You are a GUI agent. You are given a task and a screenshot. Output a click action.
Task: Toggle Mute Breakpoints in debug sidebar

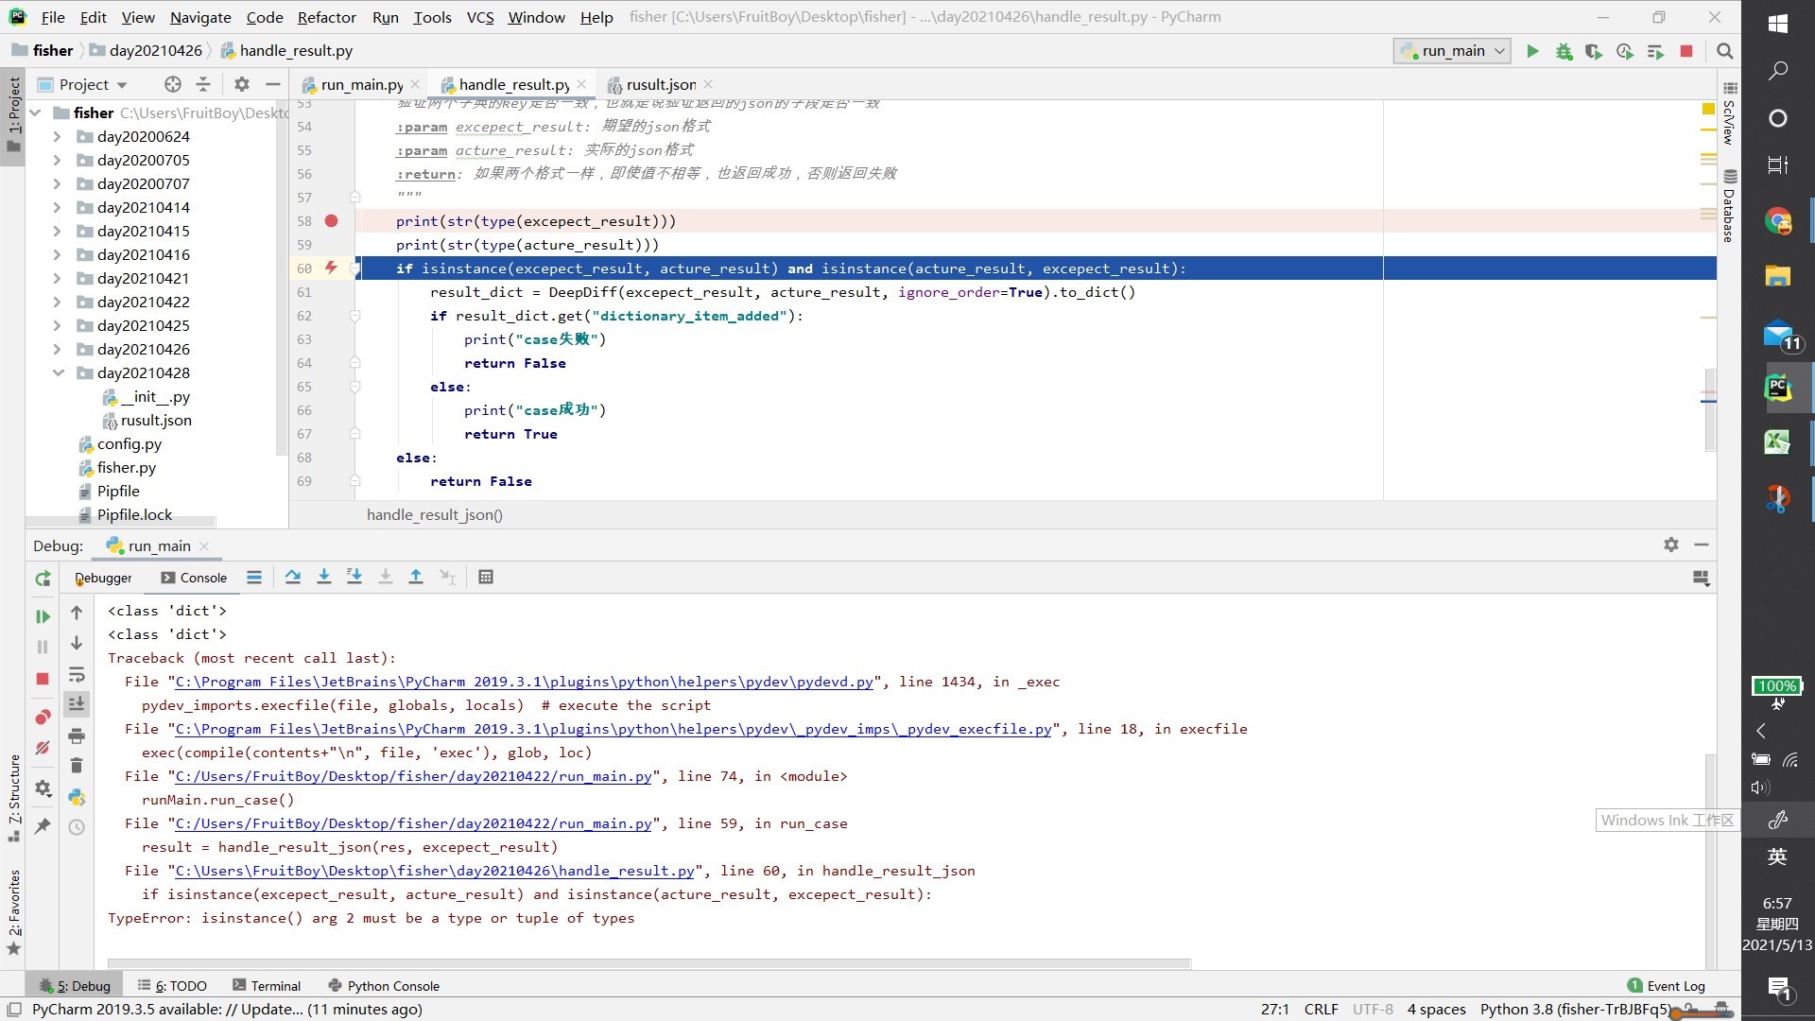[x=43, y=748]
